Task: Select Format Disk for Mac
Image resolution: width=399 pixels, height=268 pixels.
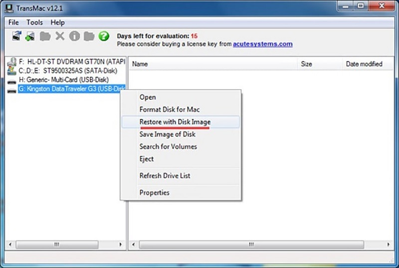Action: point(170,110)
